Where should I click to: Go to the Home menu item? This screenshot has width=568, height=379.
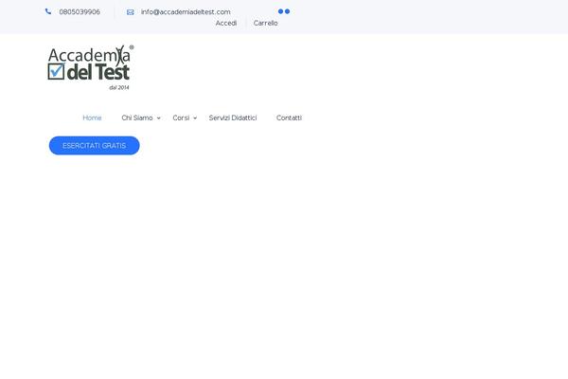pos(92,117)
